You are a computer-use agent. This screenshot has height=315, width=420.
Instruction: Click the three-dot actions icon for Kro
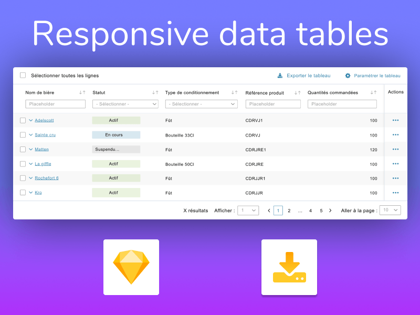pos(395,193)
